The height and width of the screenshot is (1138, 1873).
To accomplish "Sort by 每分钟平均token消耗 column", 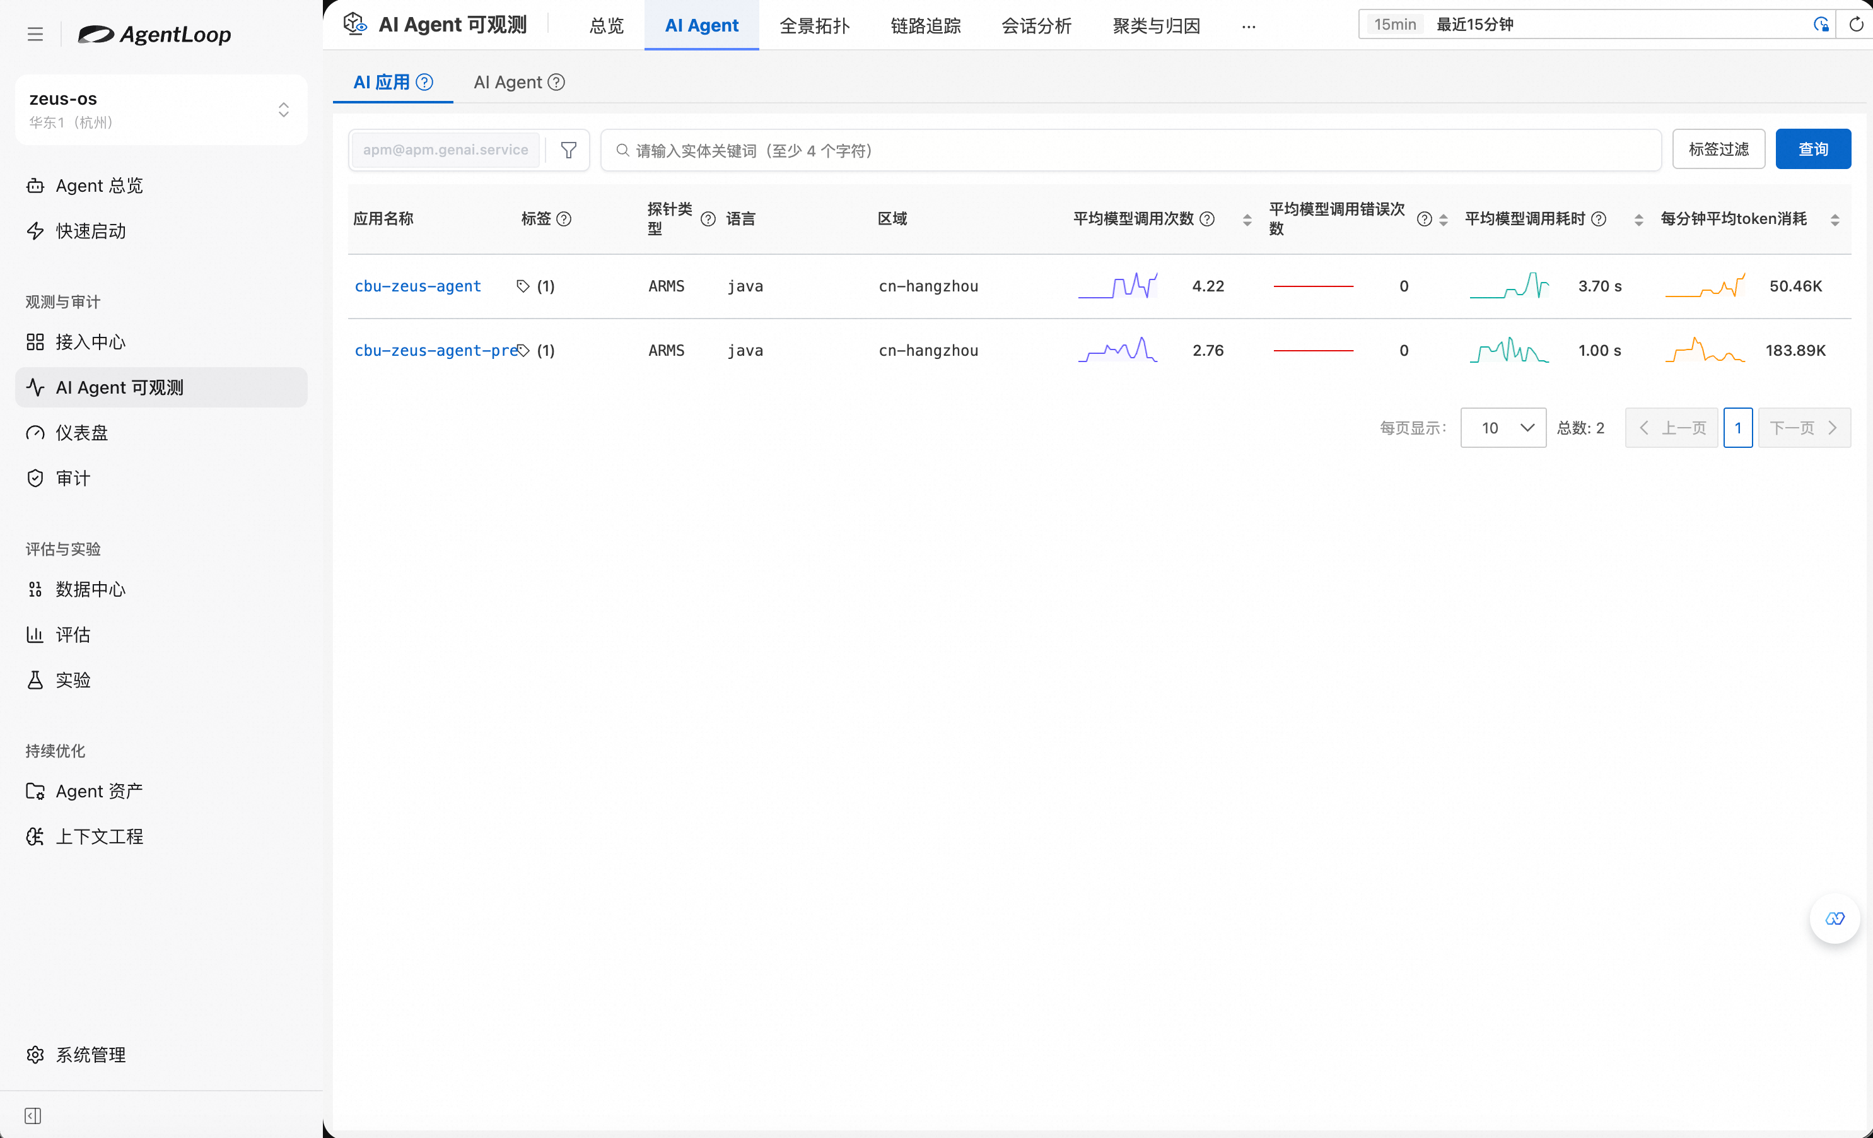I will [x=1835, y=220].
